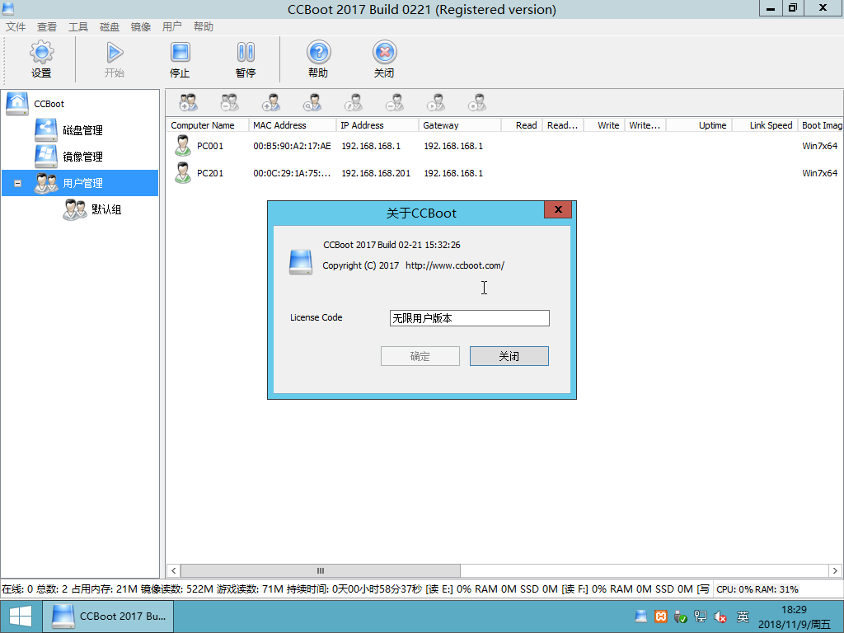Open the 磁盘 menu
This screenshot has height=633, width=844.
click(110, 26)
